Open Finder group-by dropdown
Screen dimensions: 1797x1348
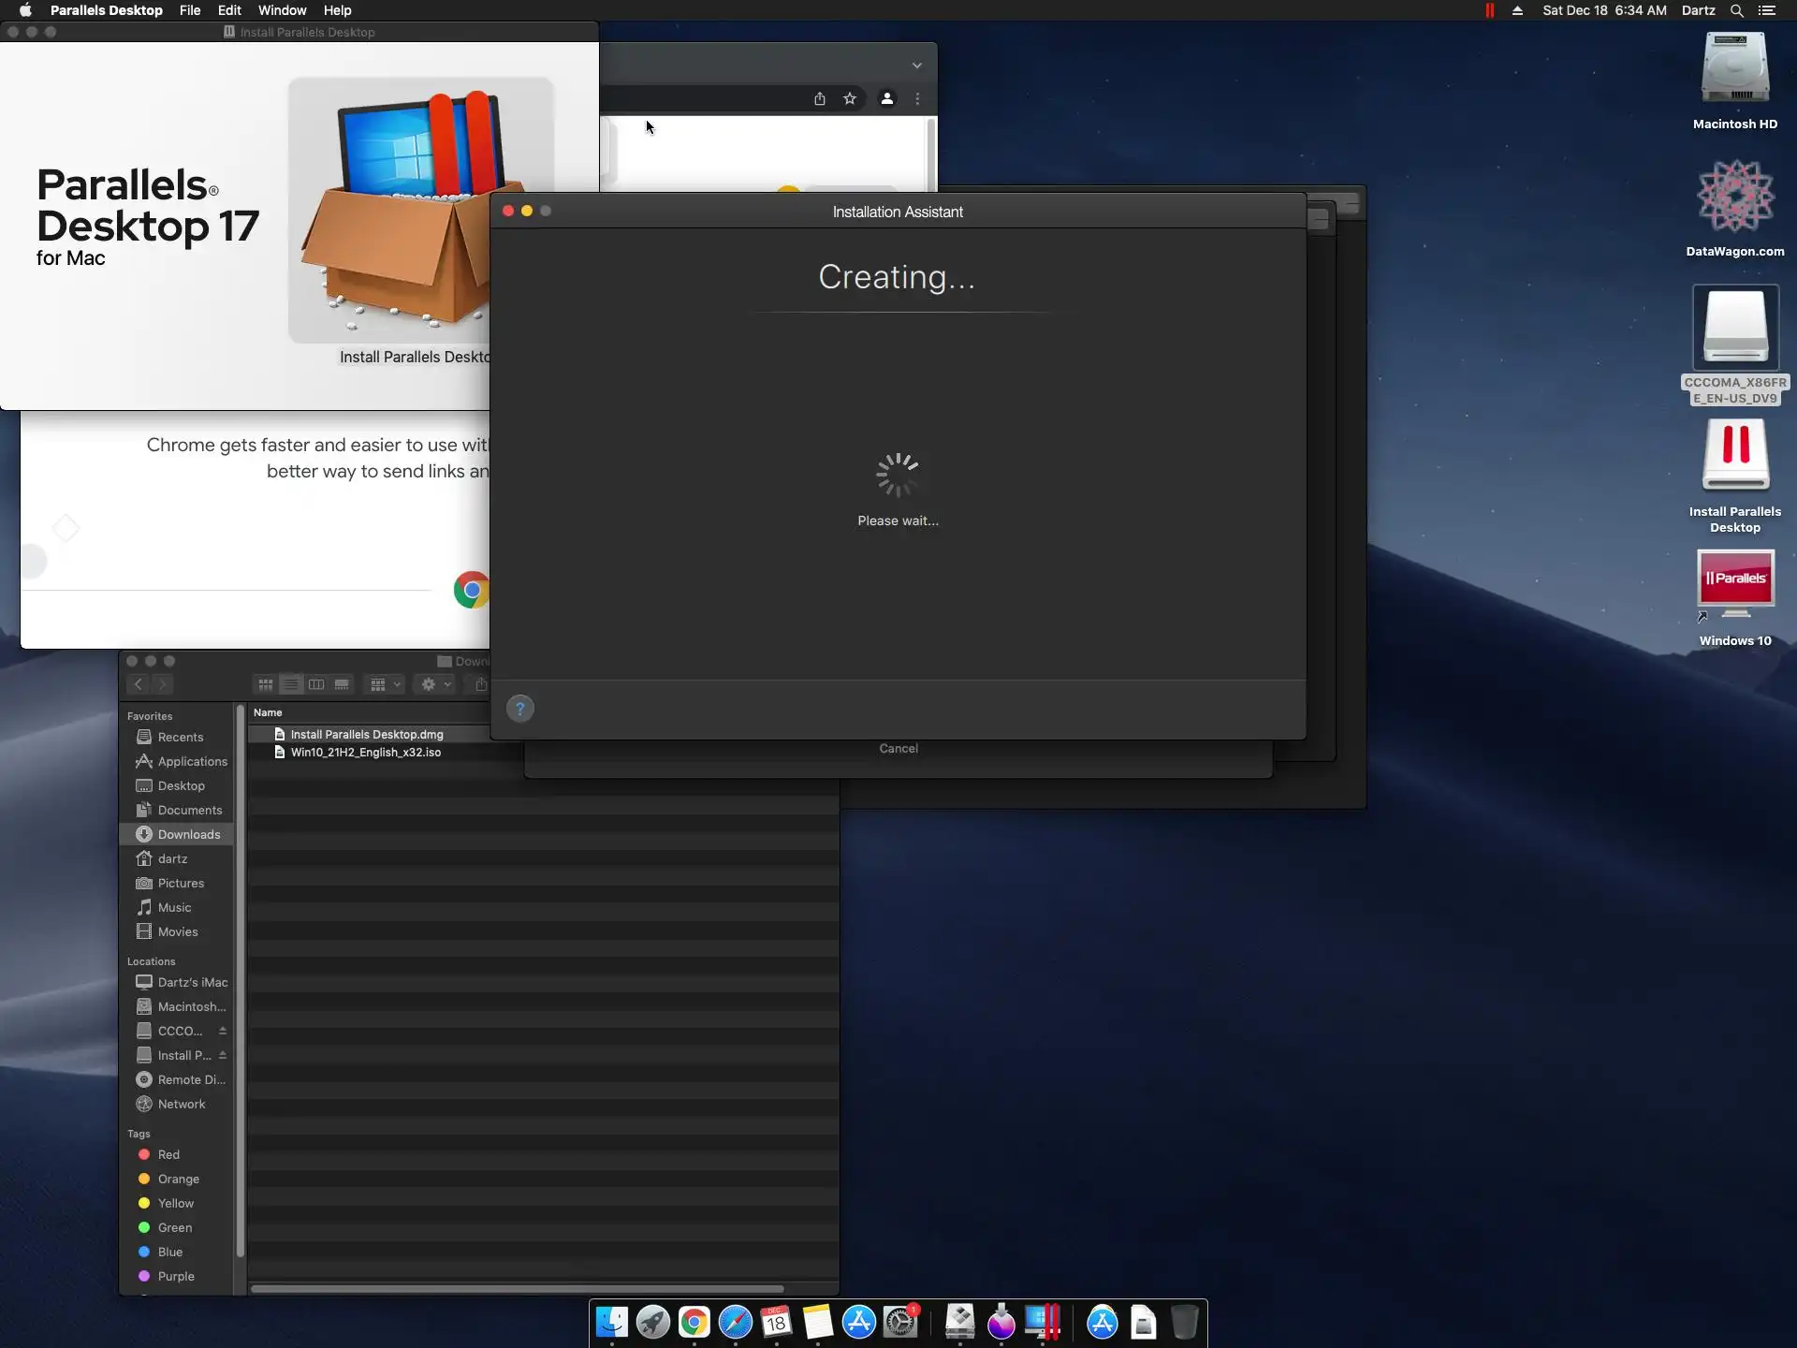pos(385,684)
